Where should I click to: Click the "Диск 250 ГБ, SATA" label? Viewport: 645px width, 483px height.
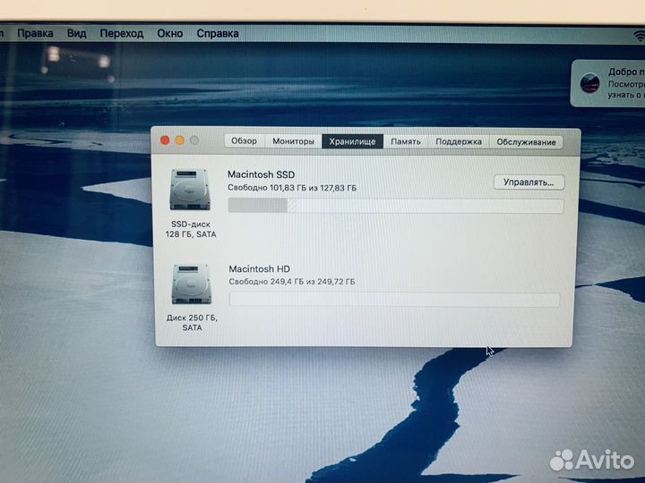point(192,323)
